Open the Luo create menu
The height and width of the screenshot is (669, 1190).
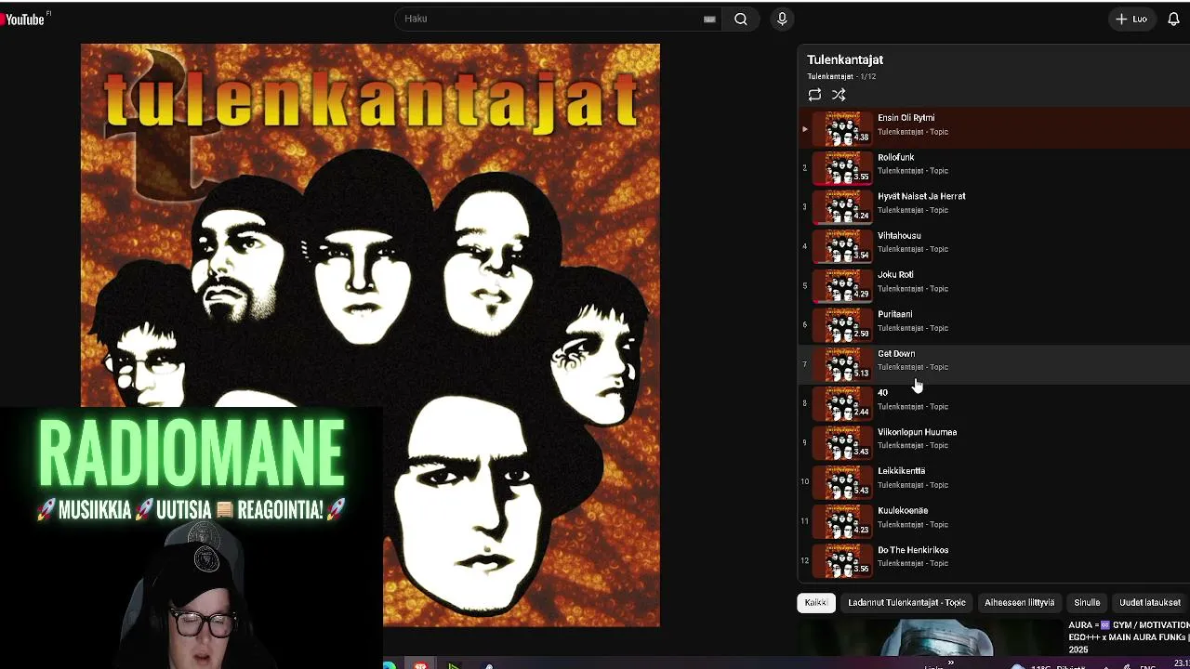(1132, 19)
